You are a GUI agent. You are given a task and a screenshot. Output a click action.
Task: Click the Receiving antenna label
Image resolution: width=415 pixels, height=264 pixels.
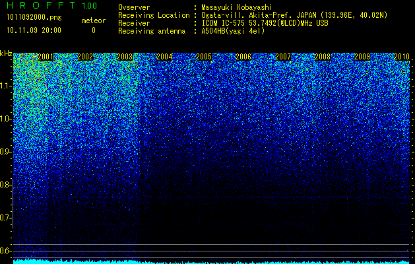coord(152,31)
